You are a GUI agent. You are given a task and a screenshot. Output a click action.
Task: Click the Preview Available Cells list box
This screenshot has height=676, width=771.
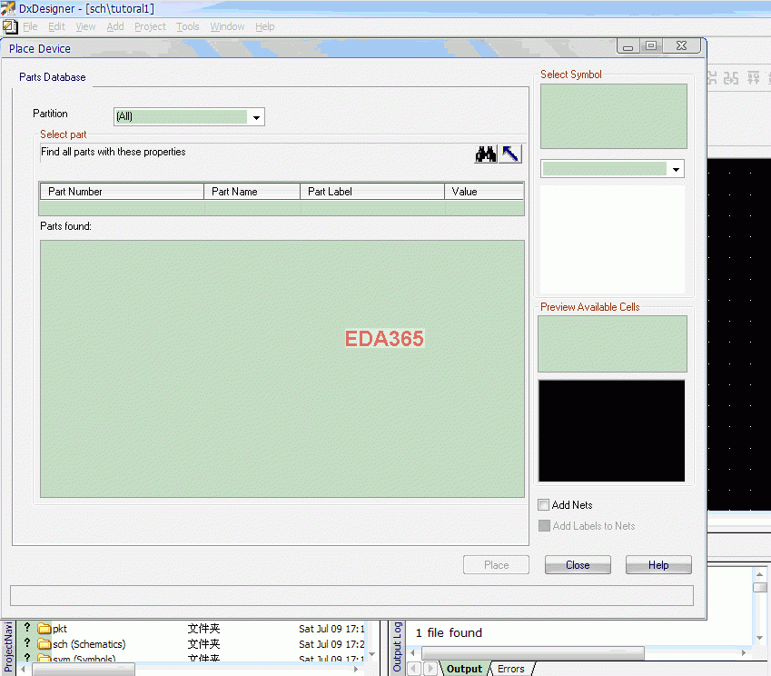[x=612, y=343]
